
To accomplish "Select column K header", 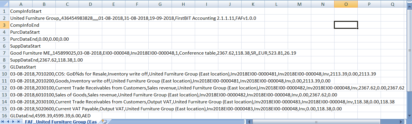I will 253,4.
